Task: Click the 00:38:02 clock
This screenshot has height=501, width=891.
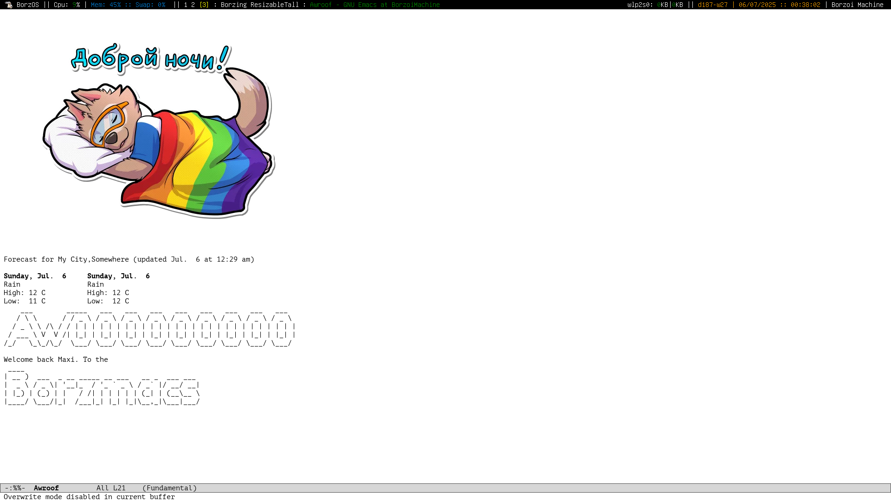Action: (806, 5)
